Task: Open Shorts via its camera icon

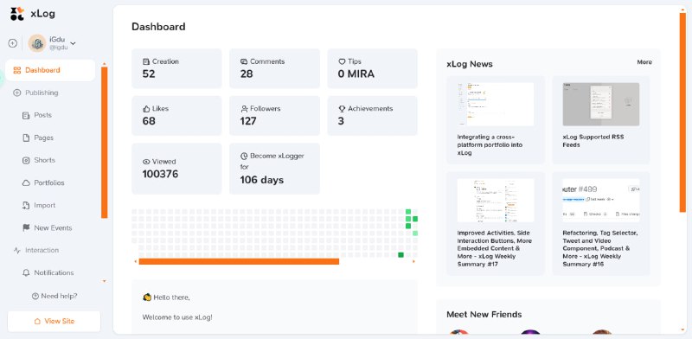Action: (x=26, y=160)
